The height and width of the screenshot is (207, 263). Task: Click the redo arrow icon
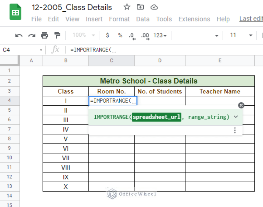click(x=32, y=35)
